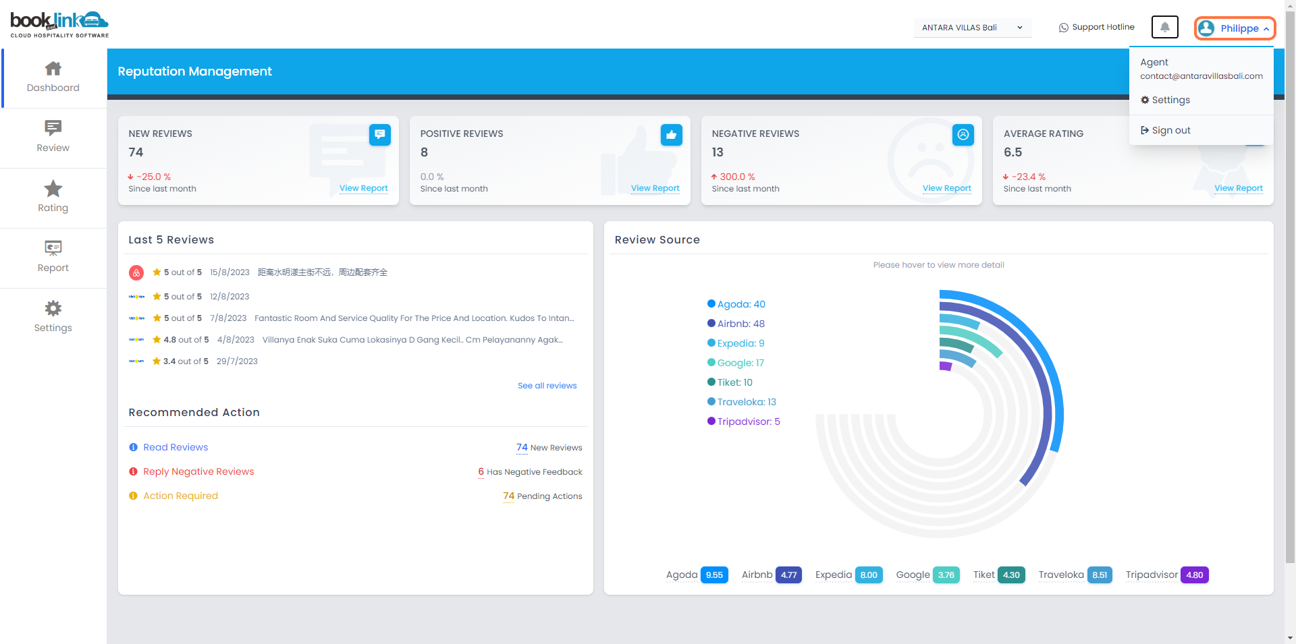1296x644 pixels.
Task: Click Expedia 8.00 rating badge
Action: coord(869,575)
